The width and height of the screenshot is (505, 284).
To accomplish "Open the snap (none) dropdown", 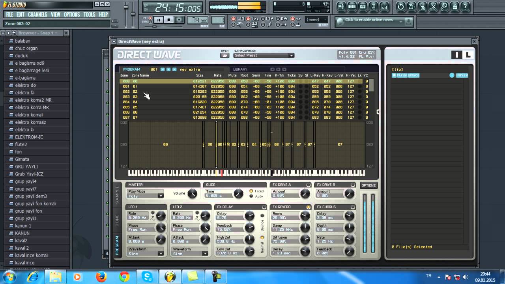I will 317,20.
